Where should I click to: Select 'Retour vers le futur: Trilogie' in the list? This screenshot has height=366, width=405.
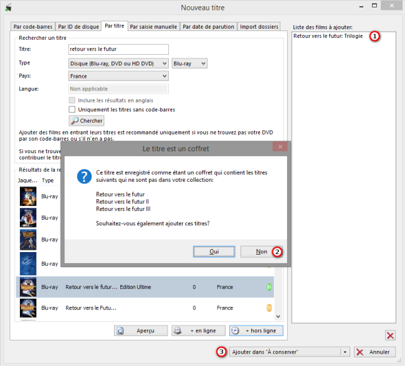pyautogui.click(x=328, y=36)
